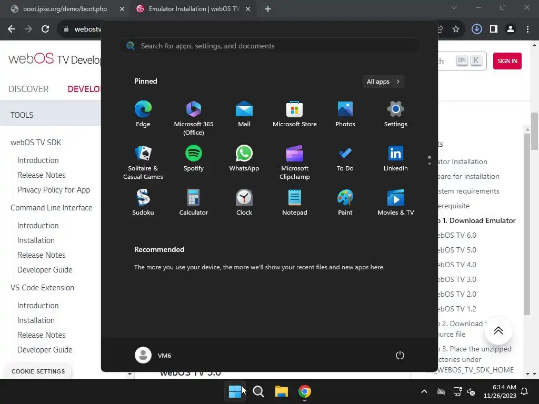
Task: Open File Explorer from taskbar
Action: (281, 391)
